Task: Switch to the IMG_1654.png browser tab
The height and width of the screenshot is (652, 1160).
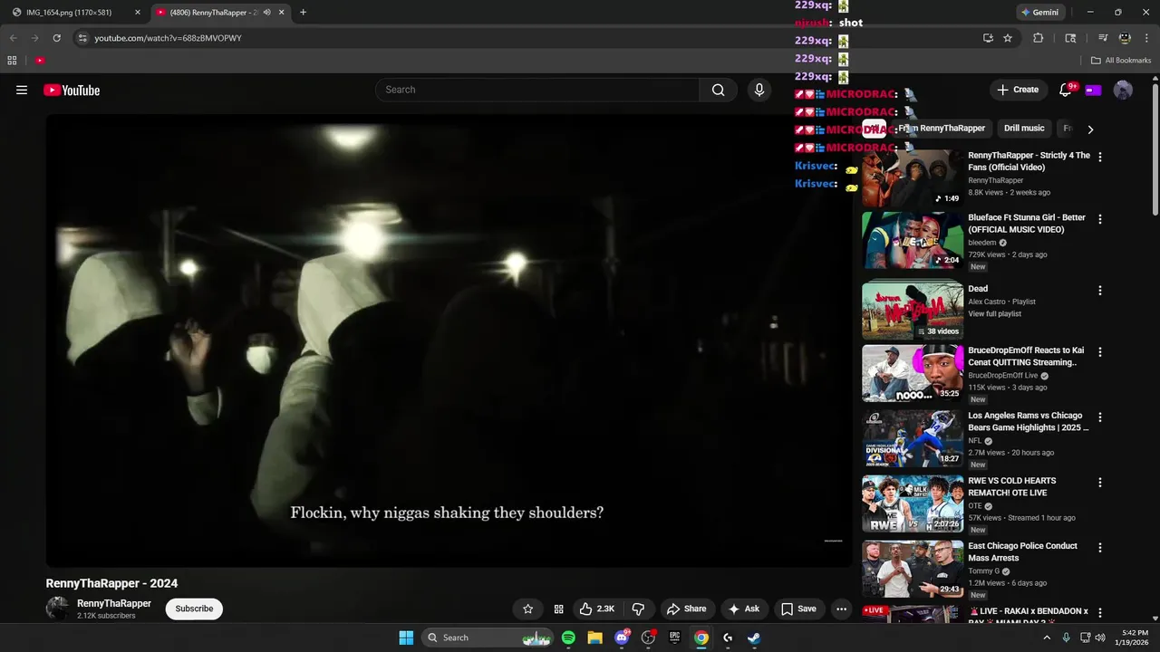Action: 75,13
